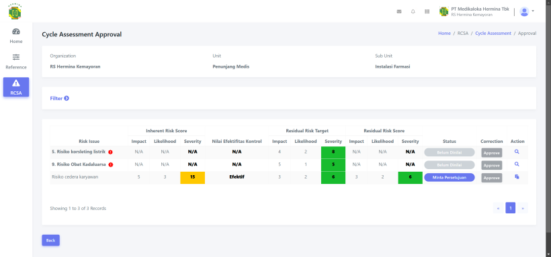Click the yellow inherent severity cell 15
This screenshot has width=551, height=257.
pyautogui.click(x=193, y=177)
